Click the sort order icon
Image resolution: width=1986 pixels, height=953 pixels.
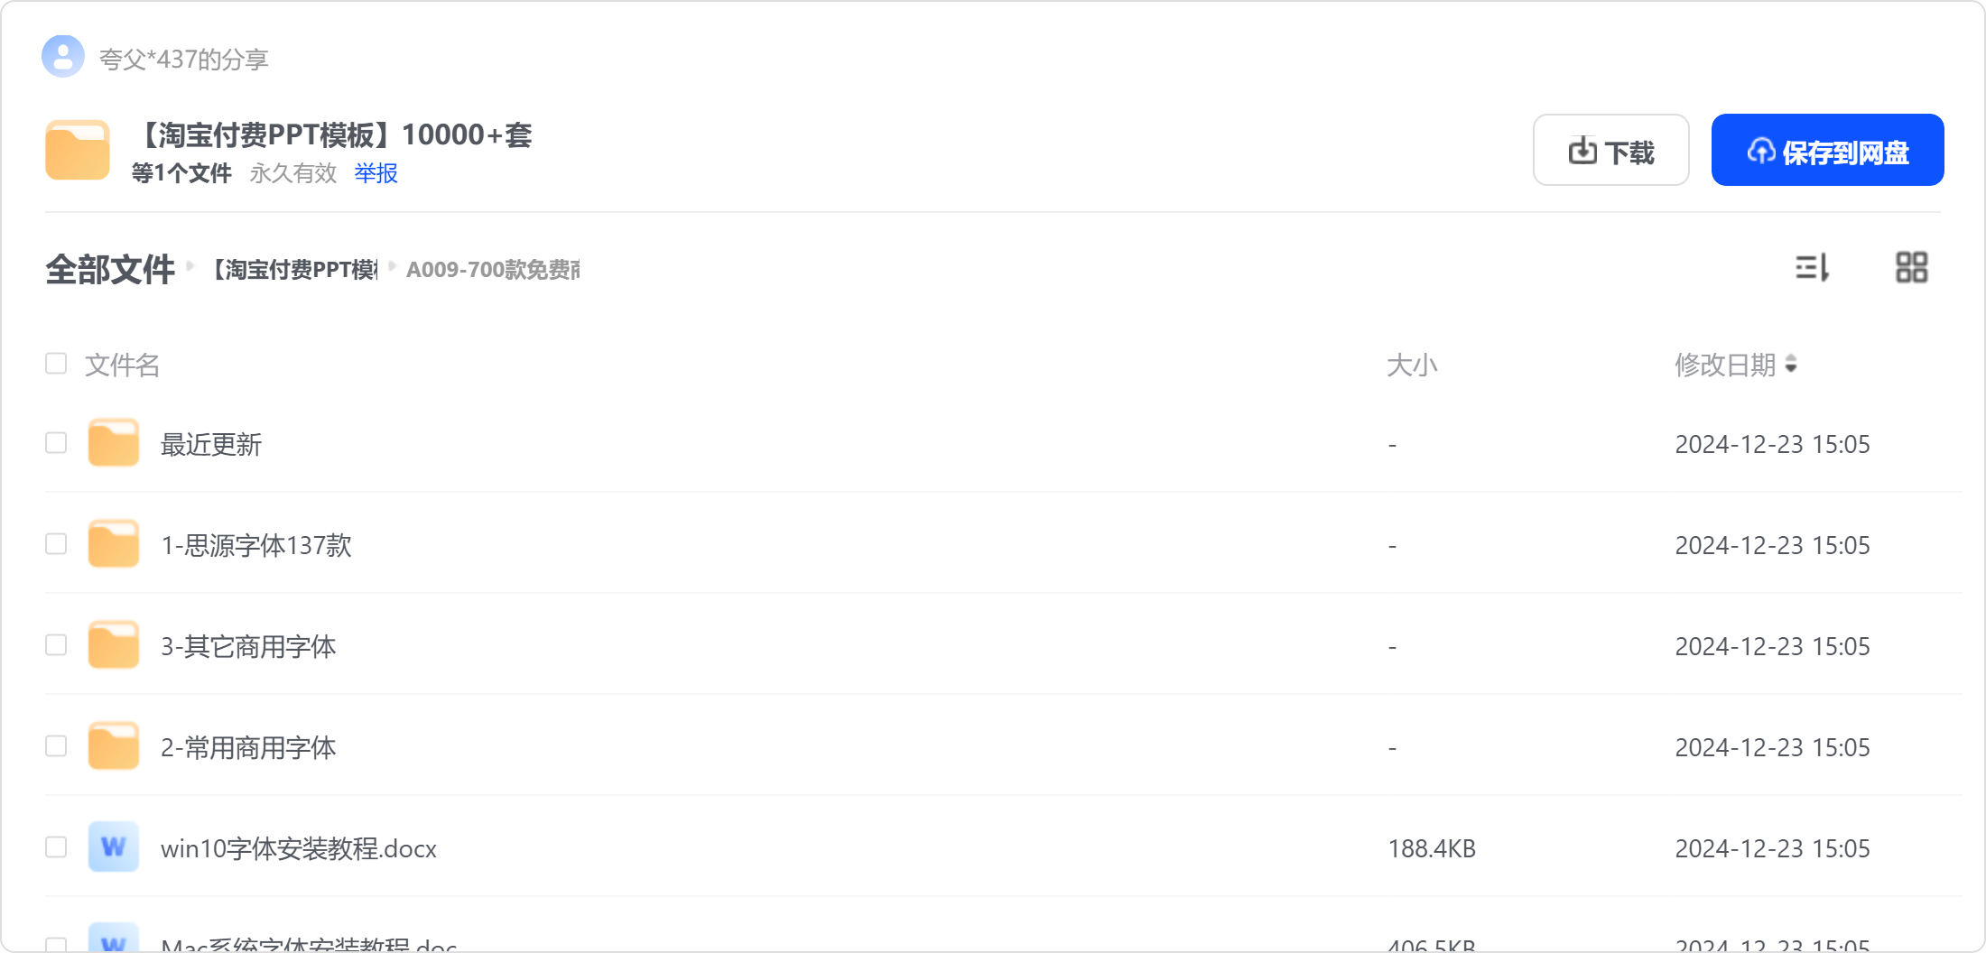(1812, 268)
